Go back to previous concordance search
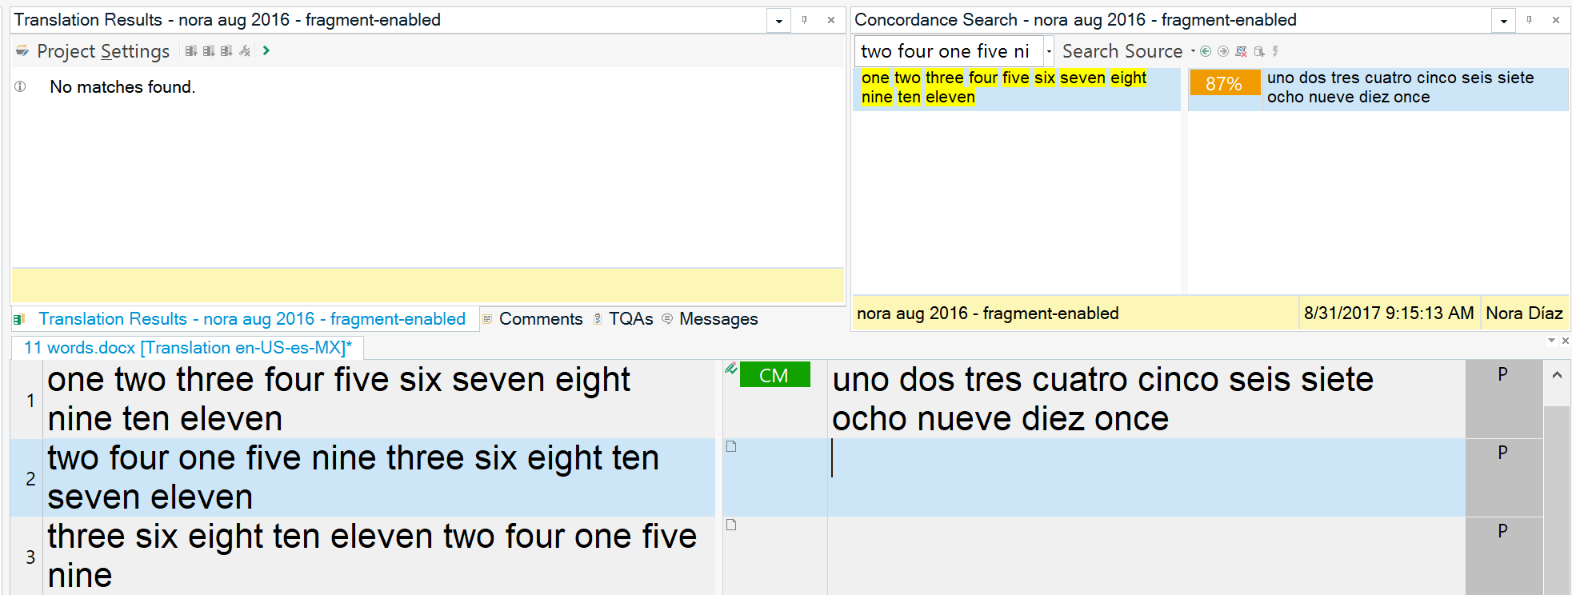The height and width of the screenshot is (595, 1572). click(1206, 51)
